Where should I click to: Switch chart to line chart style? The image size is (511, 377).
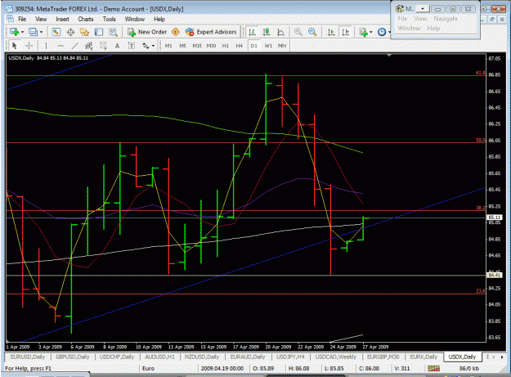(280, 32)
